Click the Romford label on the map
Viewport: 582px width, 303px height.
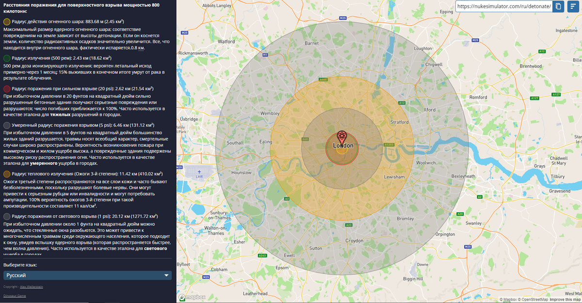(x=478, y=97)
